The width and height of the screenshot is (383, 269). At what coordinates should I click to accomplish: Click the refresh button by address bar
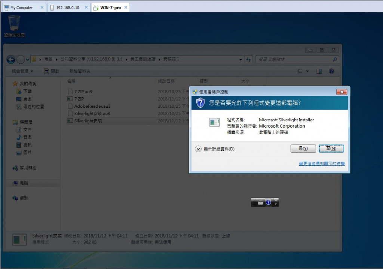[x=248, y=59]
